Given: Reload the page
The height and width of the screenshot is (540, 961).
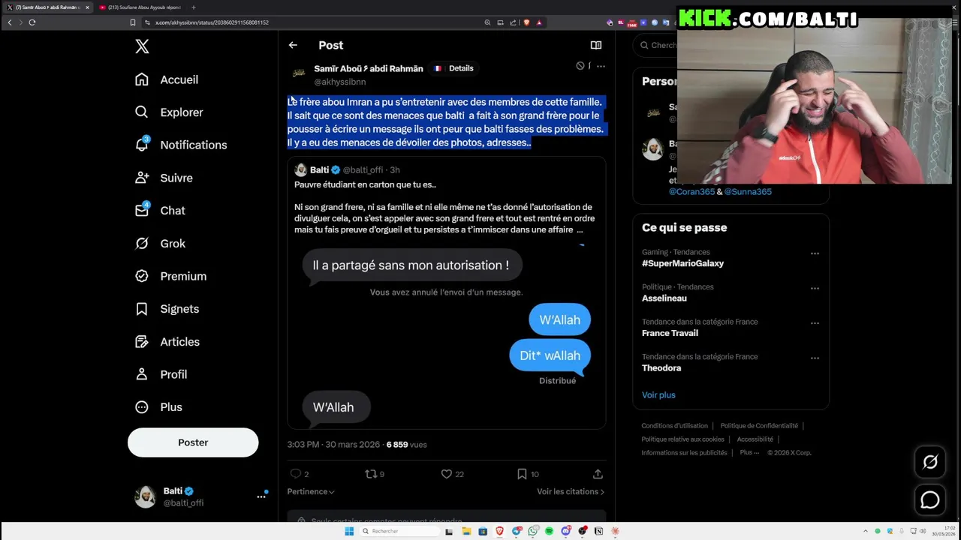Looking at the screenshot, I should pyautogui.click(x=32, y=22).
